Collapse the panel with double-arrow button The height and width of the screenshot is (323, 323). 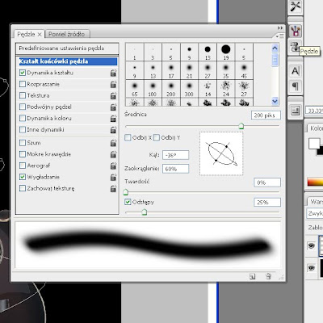pyautogui.click(x=280, y=28)
